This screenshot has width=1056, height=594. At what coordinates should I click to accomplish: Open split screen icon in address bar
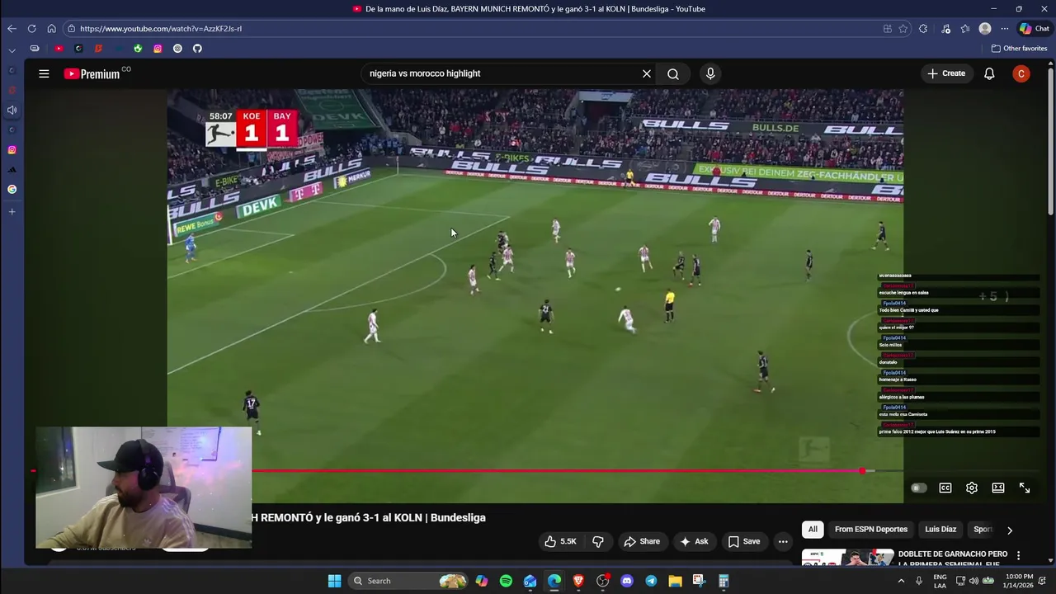pyautogui.click(x=888, y=28)
